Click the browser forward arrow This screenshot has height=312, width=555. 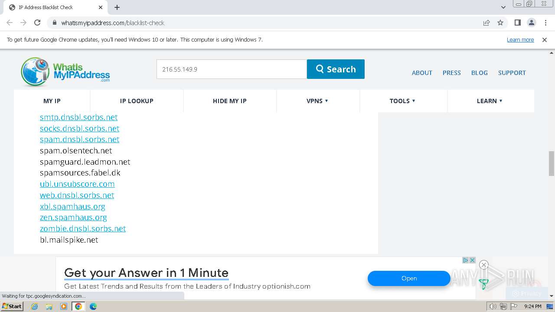23,23
